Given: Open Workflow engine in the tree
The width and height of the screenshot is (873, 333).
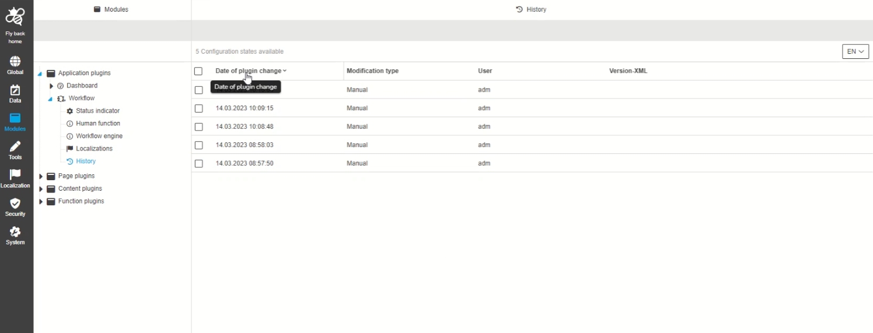Looking at the screenshot, I should [x=99, y=136].
